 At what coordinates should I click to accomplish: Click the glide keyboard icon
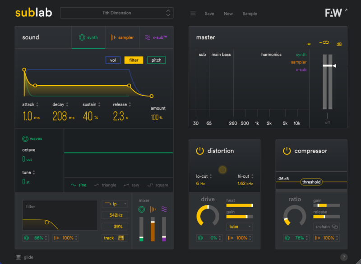(x=19, y=257)
